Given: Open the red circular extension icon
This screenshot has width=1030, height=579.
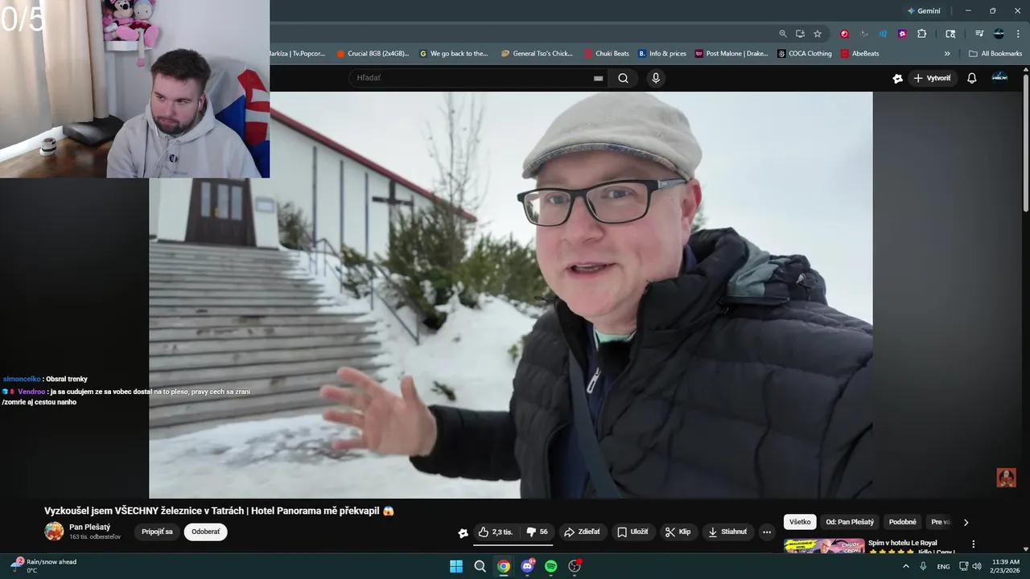Looking at the screenshot, I should (844, 34).
